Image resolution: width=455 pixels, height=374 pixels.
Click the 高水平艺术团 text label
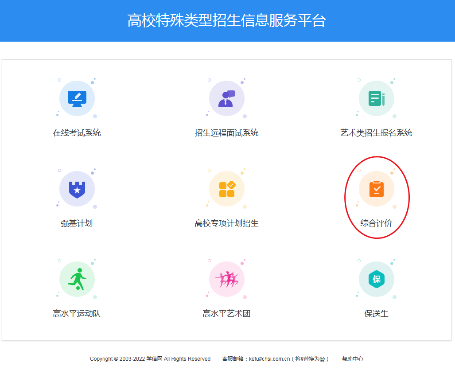coord(226,314)
